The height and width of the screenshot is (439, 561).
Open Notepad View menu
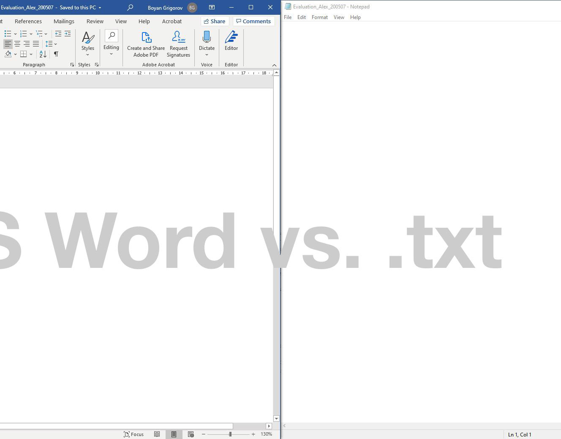339,17
